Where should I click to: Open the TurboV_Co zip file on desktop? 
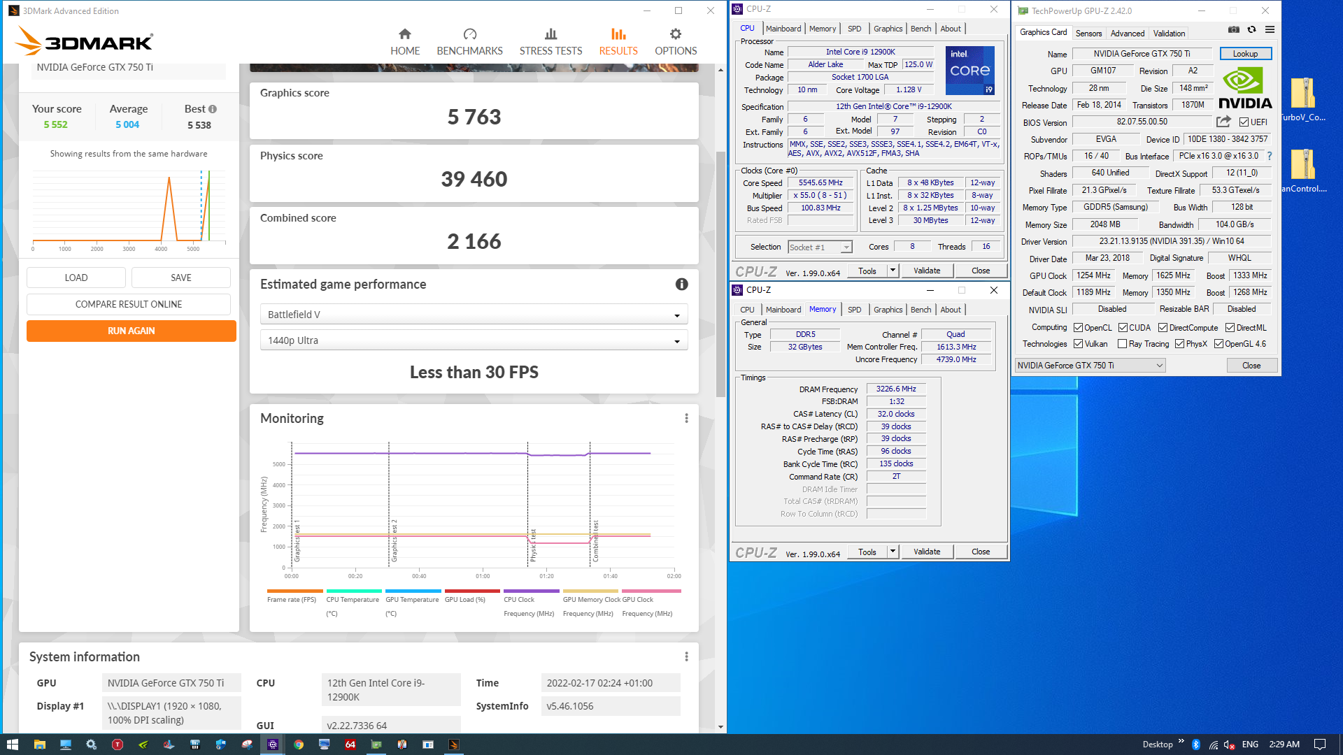[1302, 99]
